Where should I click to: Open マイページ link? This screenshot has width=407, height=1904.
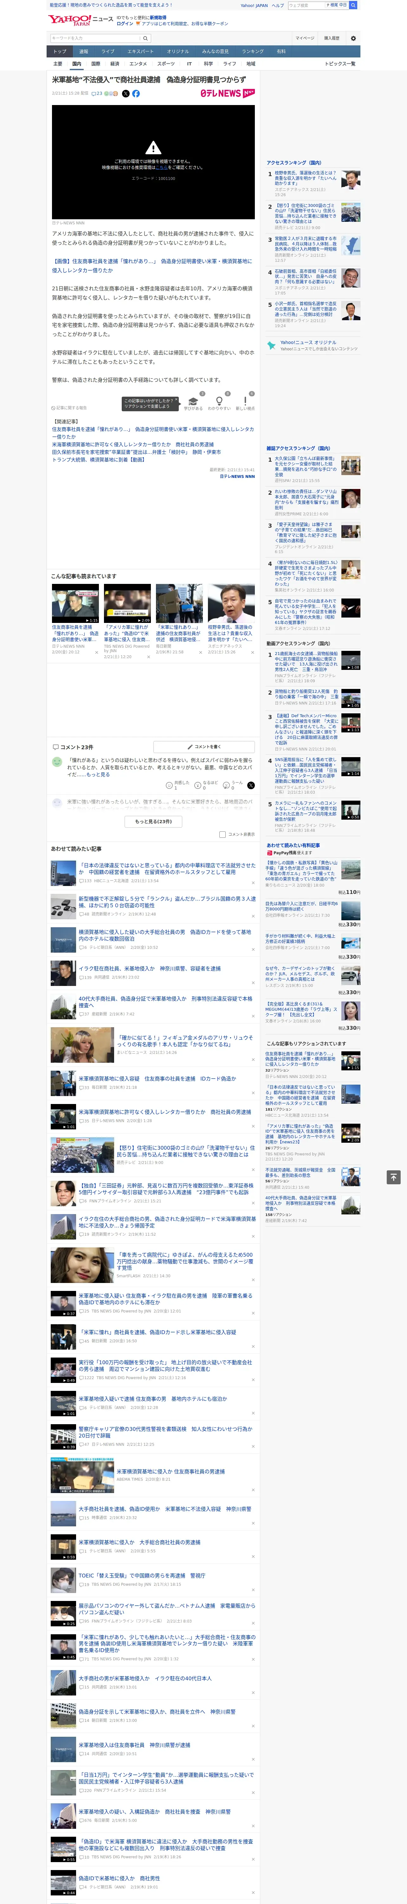(x=305, y=38)
